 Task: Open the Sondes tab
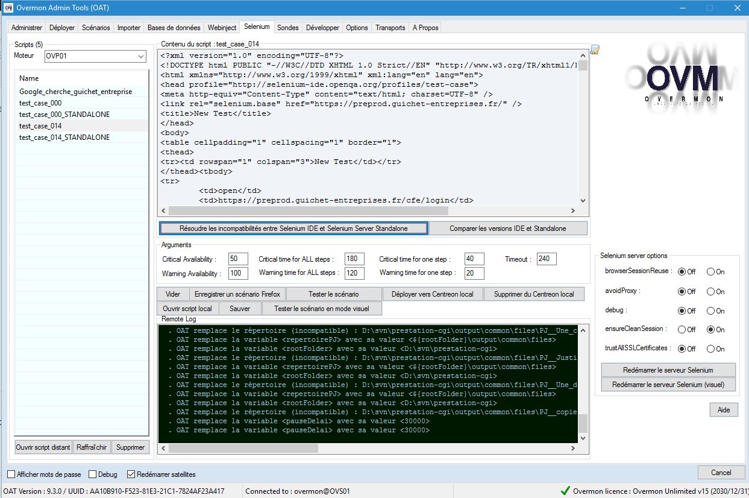288,28
